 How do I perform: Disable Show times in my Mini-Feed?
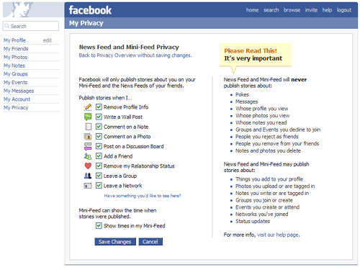coord(99,226)
